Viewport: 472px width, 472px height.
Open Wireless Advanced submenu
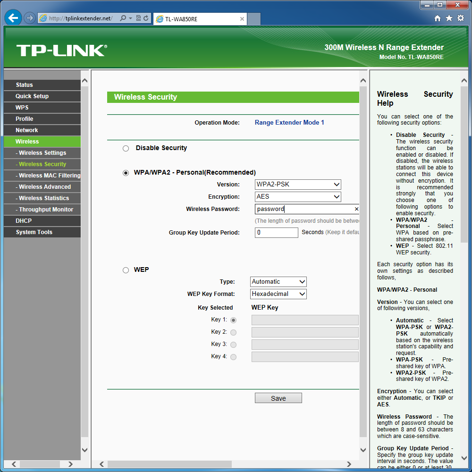[42, 187]
